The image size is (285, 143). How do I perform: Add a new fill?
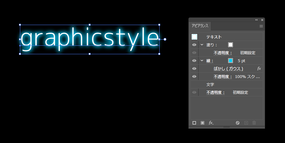[x=202, y=123]
